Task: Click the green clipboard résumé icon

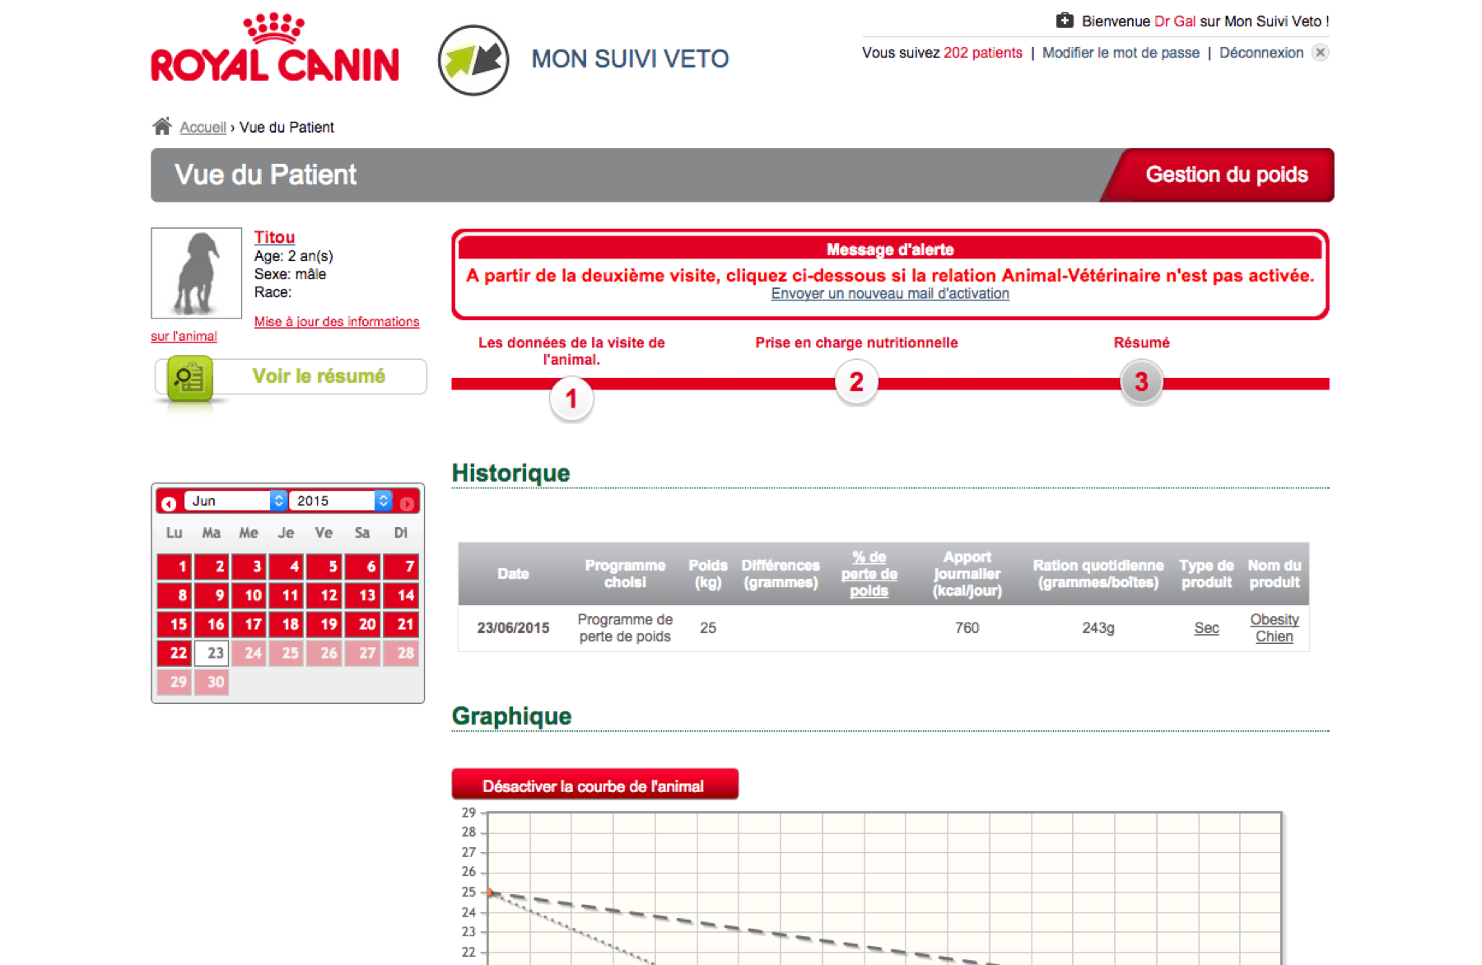Action: (x=190, y=379)
